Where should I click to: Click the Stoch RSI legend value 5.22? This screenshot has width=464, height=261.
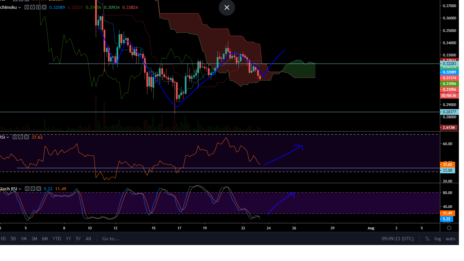pyautogui.click(x=48, y=189)
